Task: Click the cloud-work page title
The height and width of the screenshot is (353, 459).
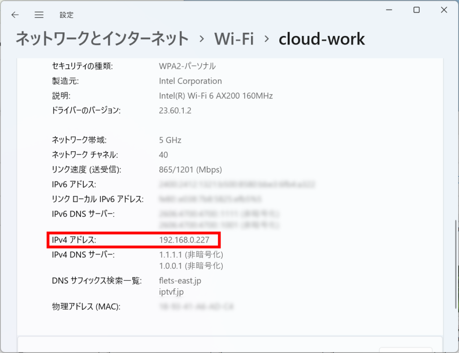Action: [x=321, y=39]
